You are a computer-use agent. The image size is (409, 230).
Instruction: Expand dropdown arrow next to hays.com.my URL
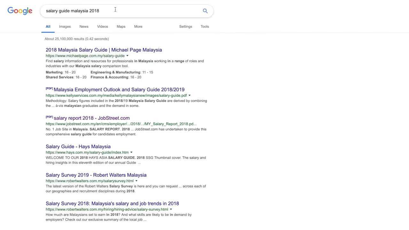click(131, 153)
